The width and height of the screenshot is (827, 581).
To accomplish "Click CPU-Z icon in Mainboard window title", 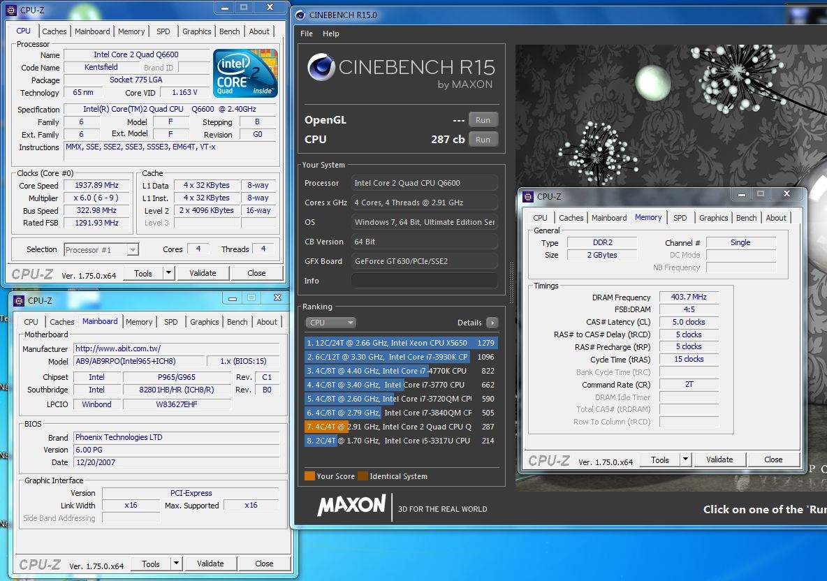I will 19,300.
